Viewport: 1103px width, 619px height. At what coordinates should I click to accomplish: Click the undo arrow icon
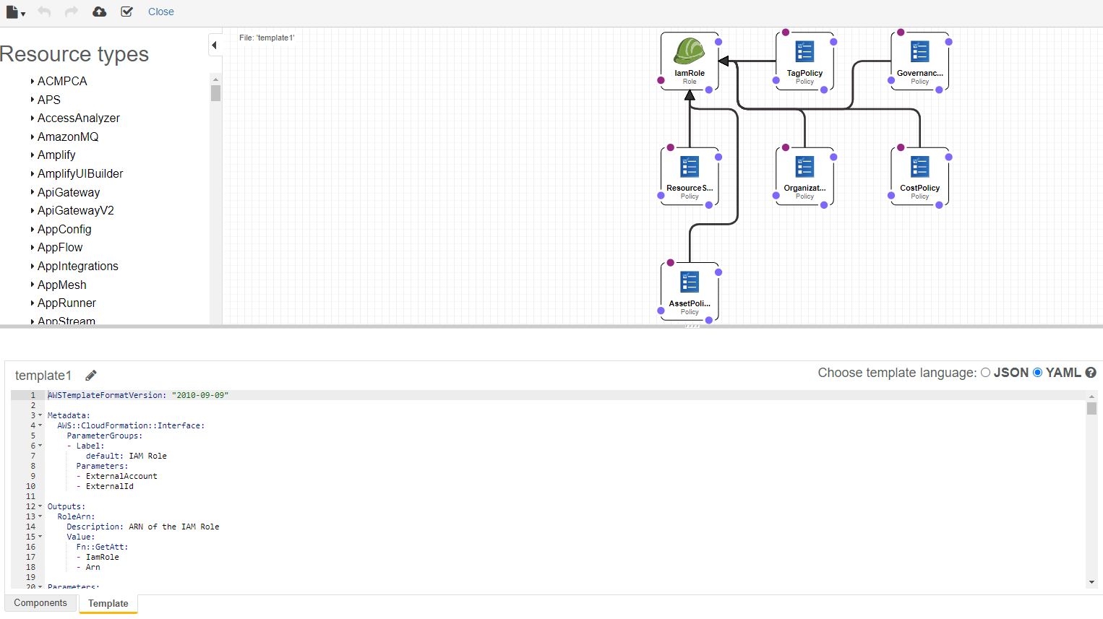tap(44, 12)
